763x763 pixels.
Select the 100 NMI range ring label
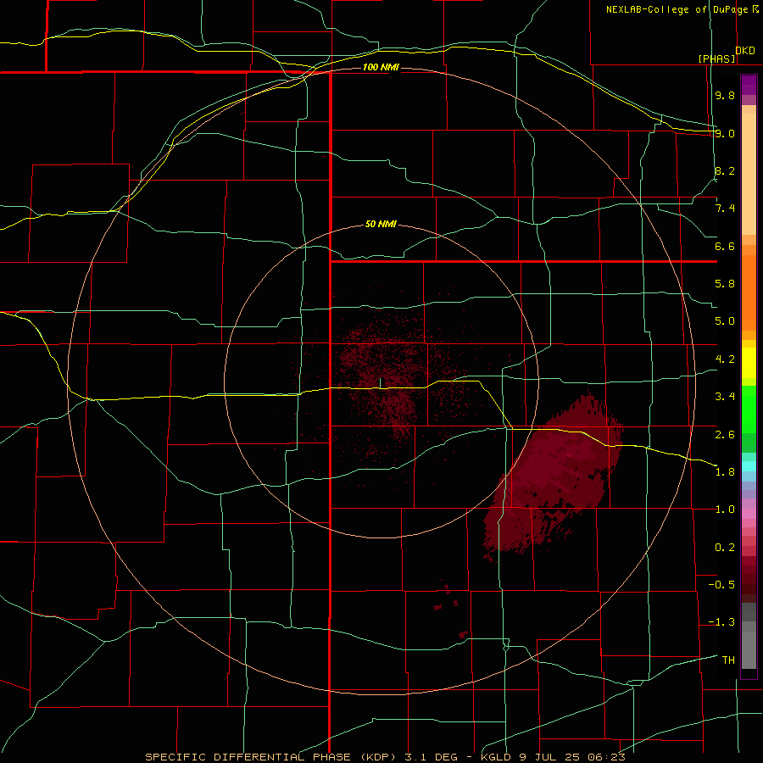381,67
